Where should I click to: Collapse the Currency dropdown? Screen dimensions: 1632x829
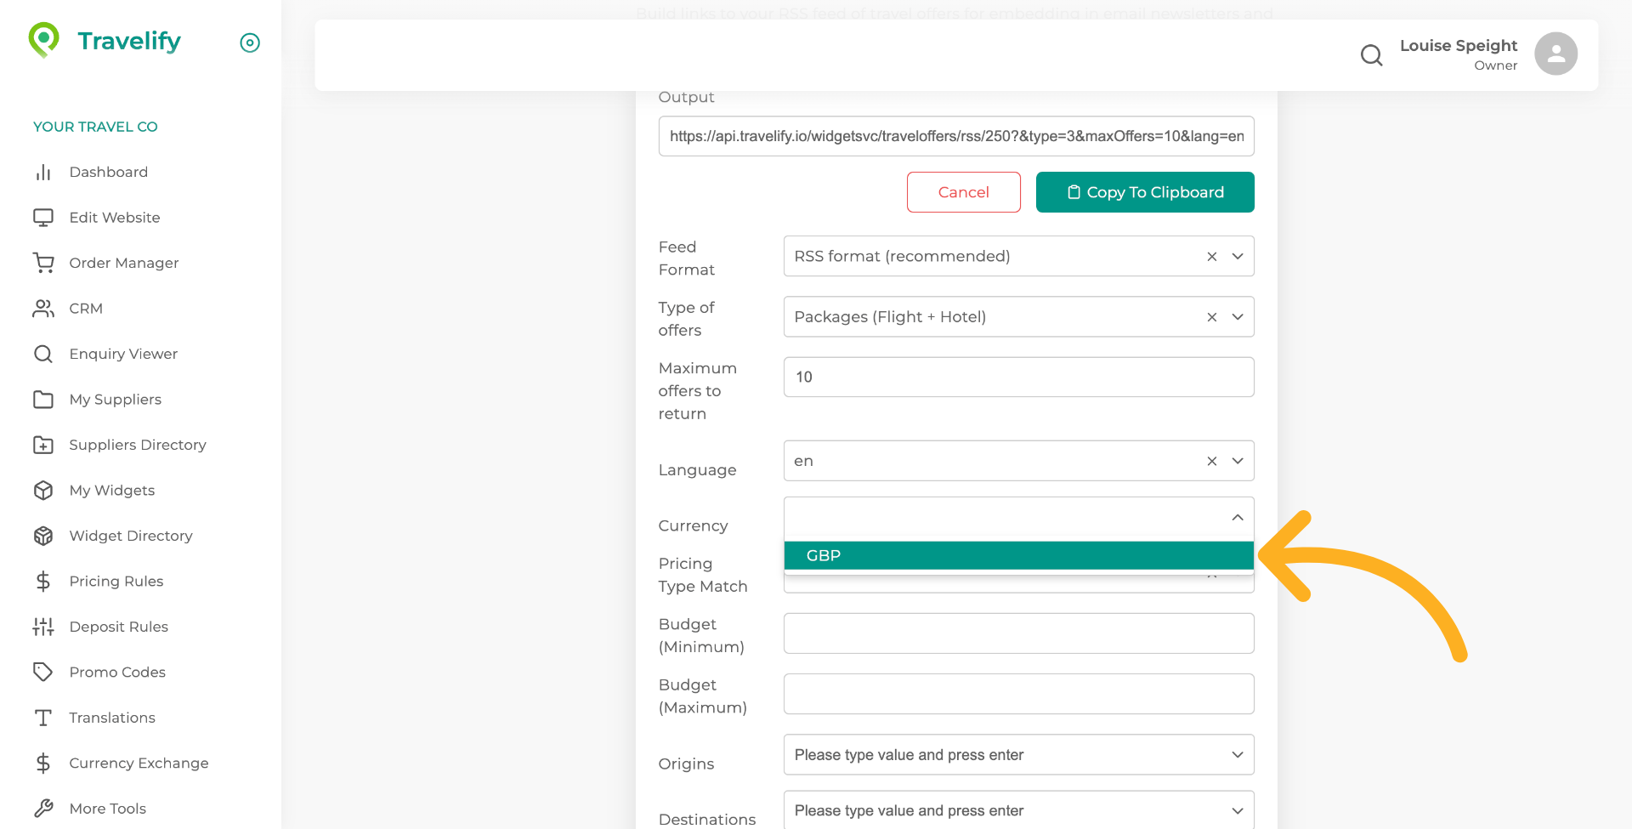pos(1238,518)
